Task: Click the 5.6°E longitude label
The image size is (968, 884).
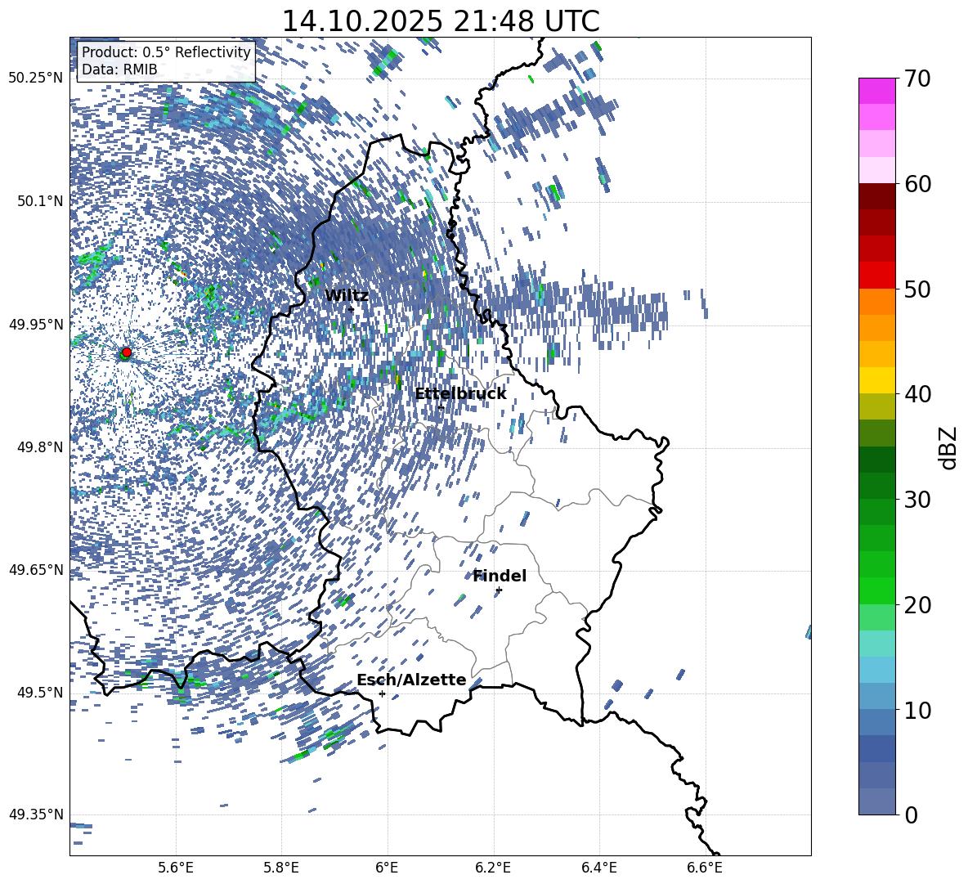Action: (176, 868)
